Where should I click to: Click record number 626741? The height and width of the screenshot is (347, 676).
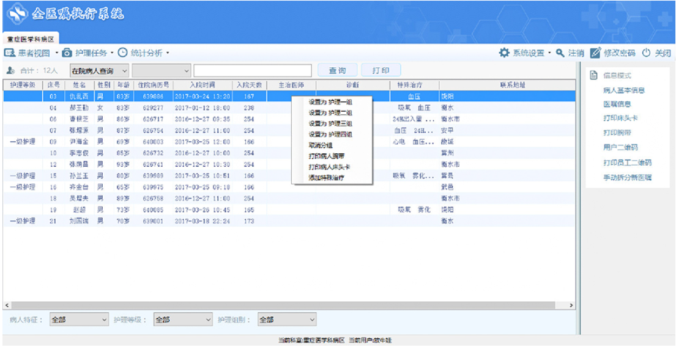[x=153, y=164]
